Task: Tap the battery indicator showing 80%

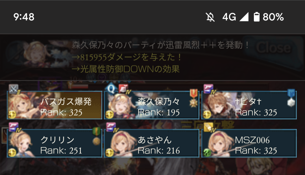Action: point(269,17)
